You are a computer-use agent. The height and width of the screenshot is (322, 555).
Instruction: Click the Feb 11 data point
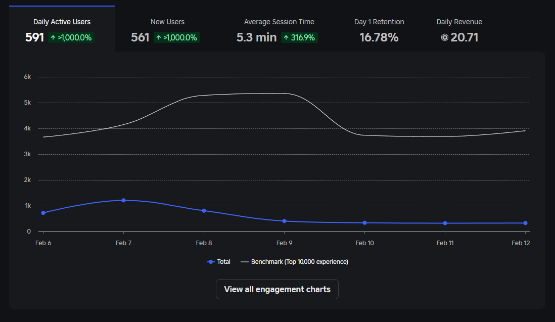(x=445, y=223)
